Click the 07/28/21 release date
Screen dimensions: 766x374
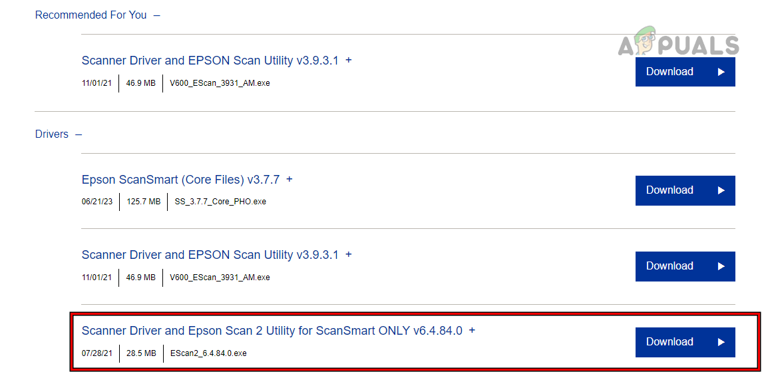[96, 353]
